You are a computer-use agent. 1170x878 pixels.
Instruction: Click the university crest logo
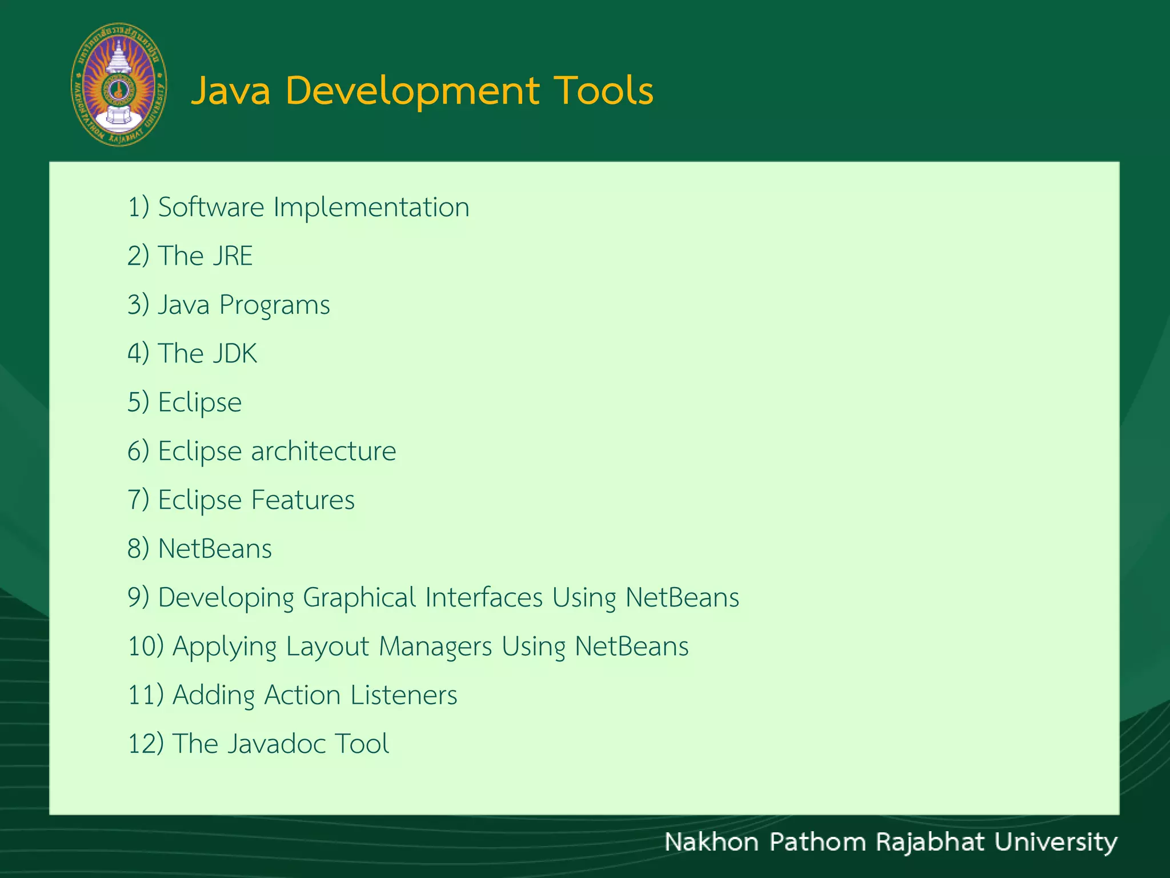point(119,85)
